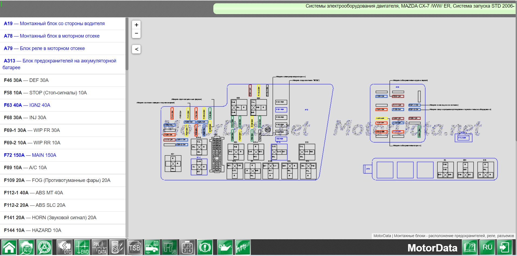Open A78 engine compartment block link
517x256 pixels.
(52, 36)
